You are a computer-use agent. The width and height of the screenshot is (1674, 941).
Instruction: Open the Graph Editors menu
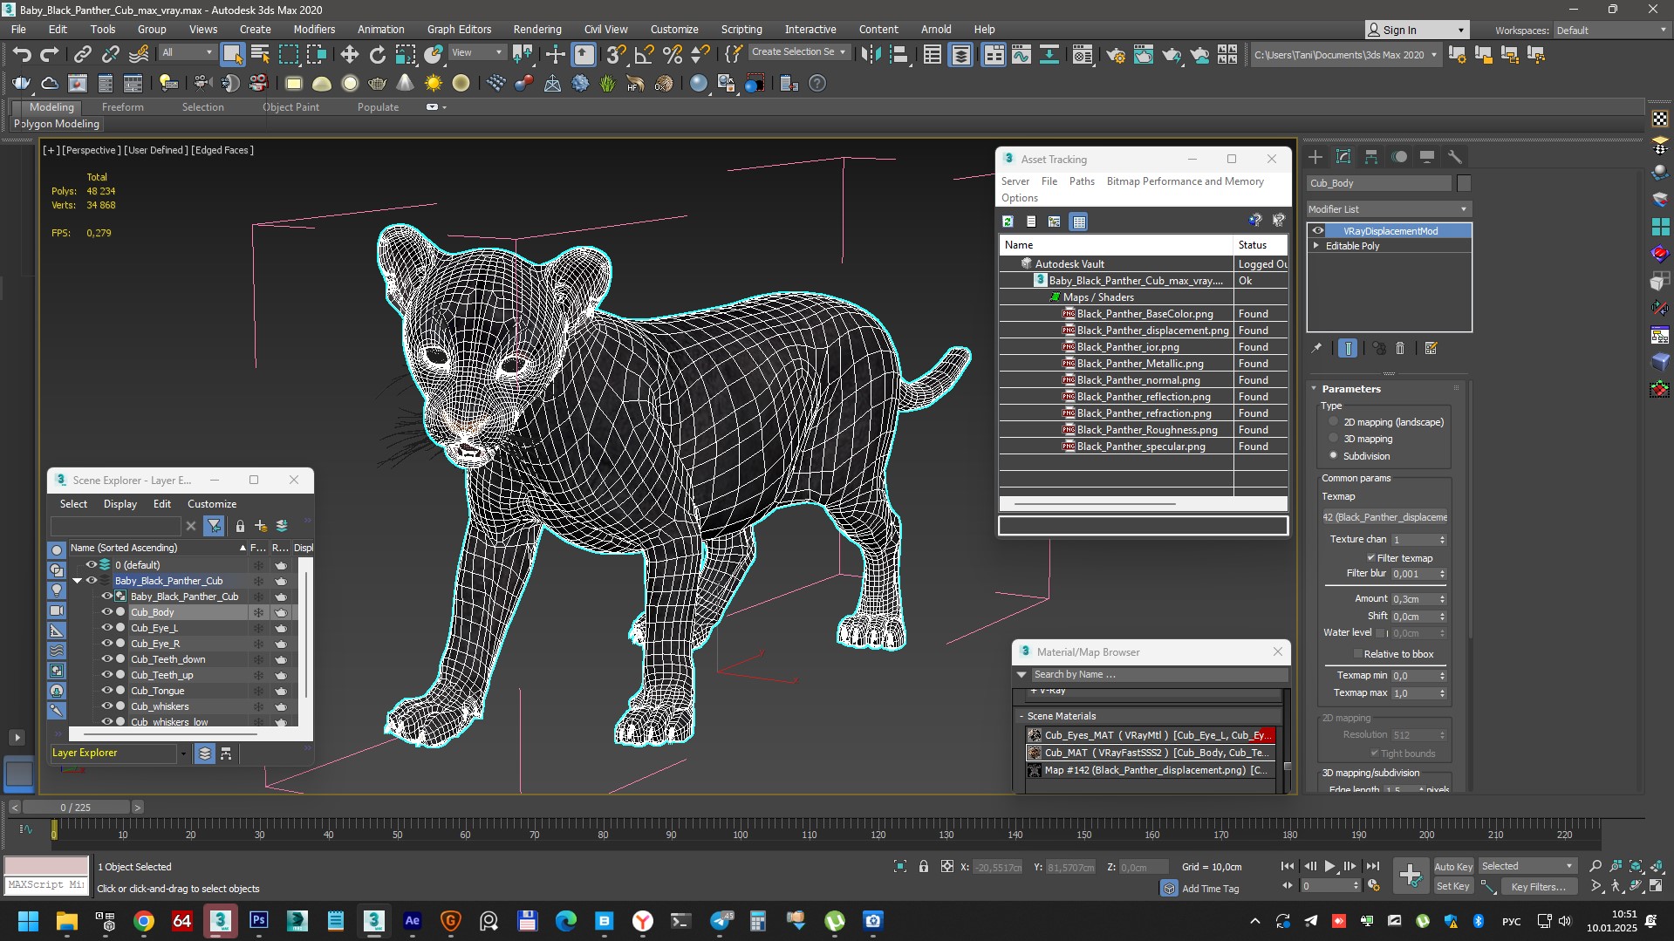459,29
